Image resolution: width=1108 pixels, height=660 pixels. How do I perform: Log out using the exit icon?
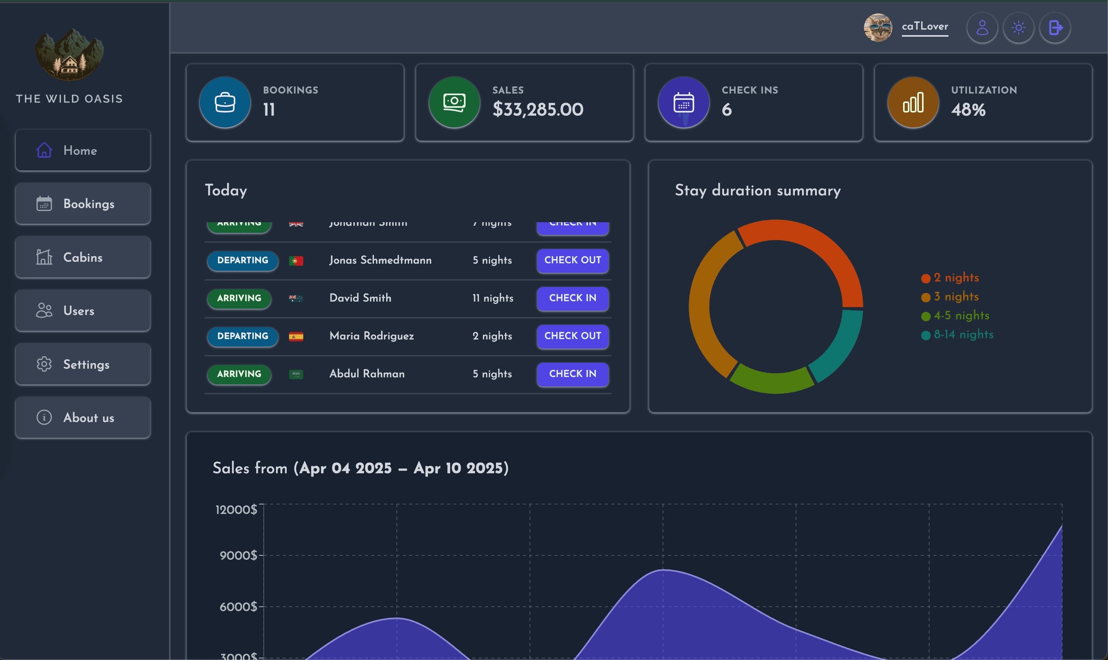click(1055, 28)
